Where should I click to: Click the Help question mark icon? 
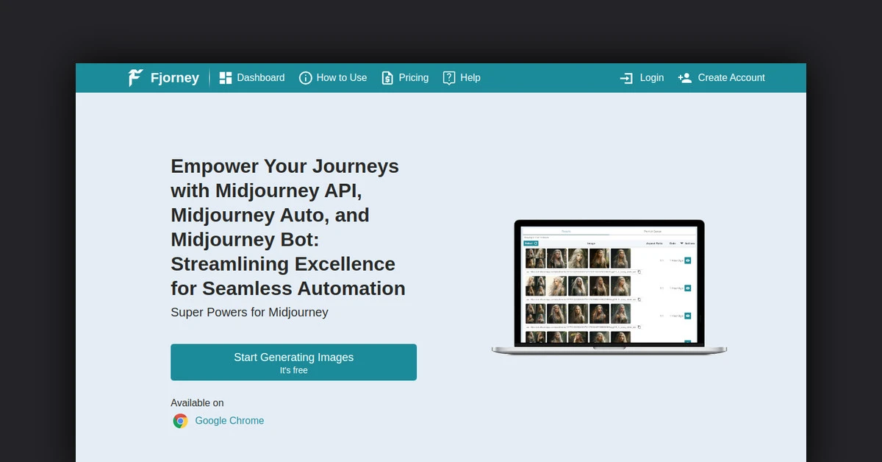pos(449,78)
